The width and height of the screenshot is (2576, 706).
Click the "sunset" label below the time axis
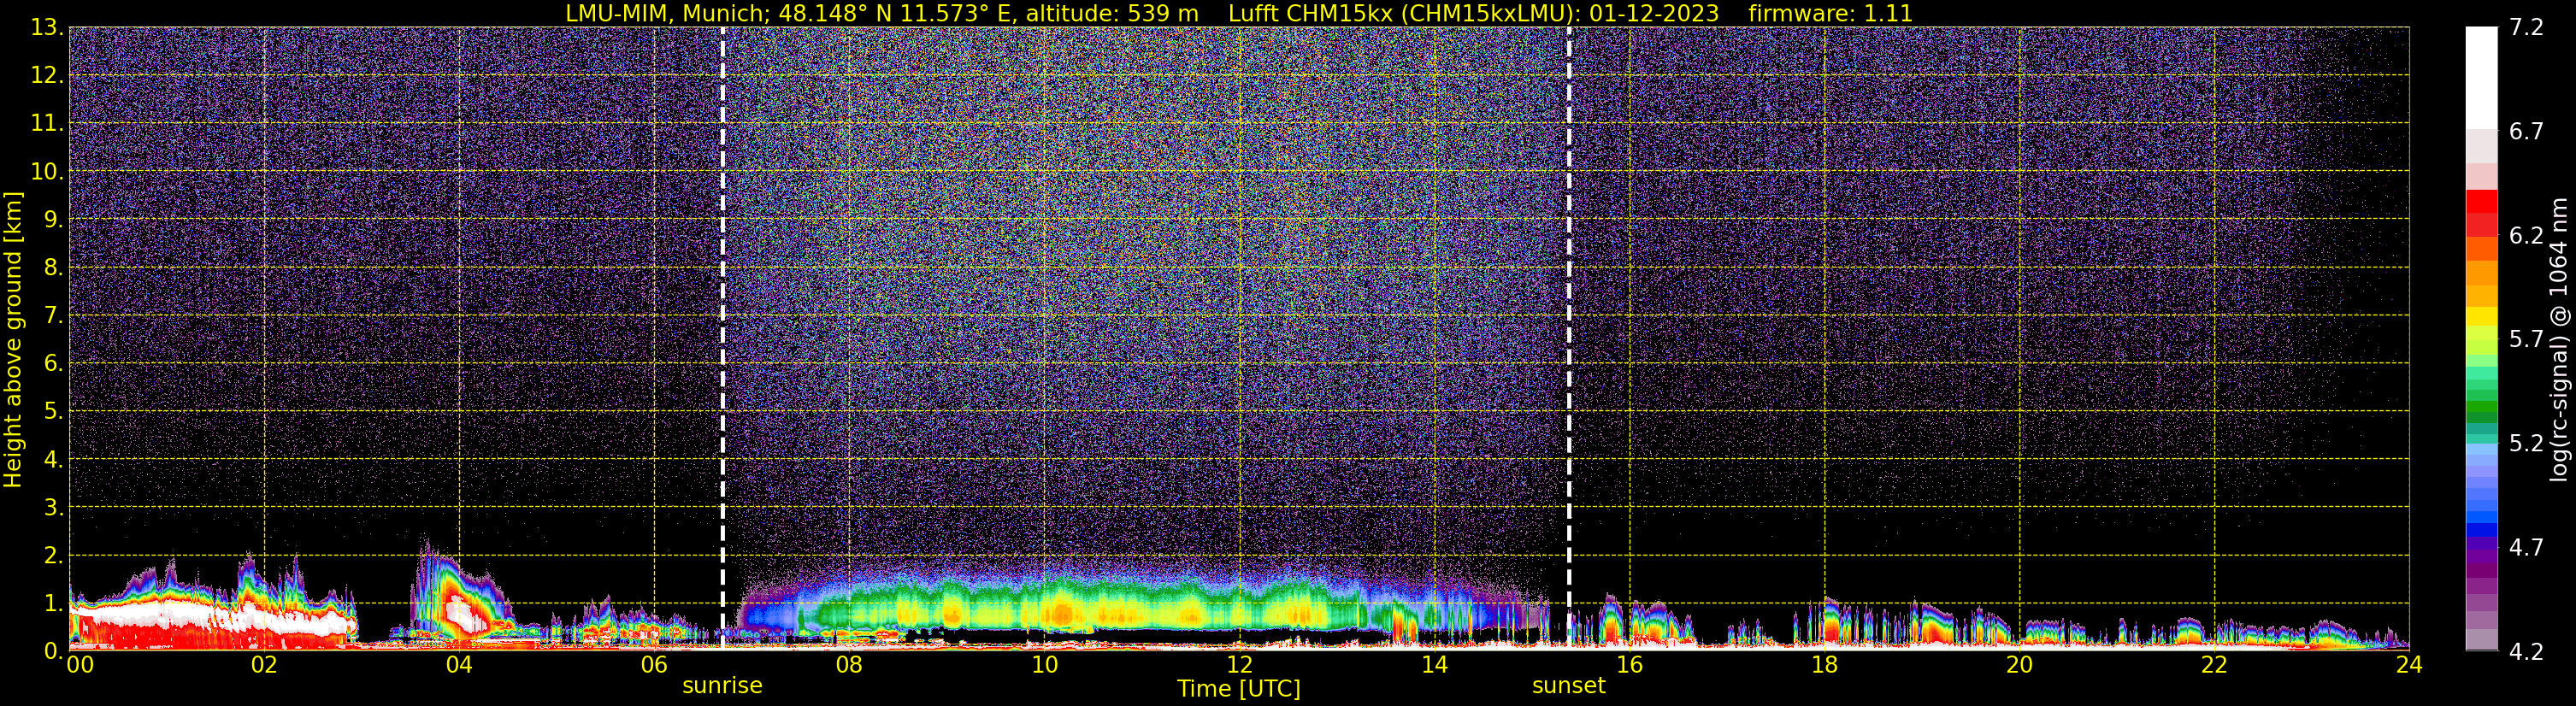(x=1568, y=686)
